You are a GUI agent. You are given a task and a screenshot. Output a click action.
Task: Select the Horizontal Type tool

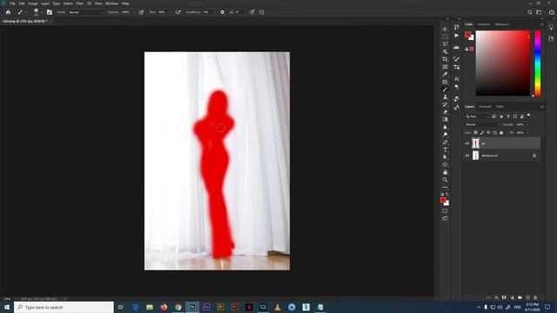445,150
